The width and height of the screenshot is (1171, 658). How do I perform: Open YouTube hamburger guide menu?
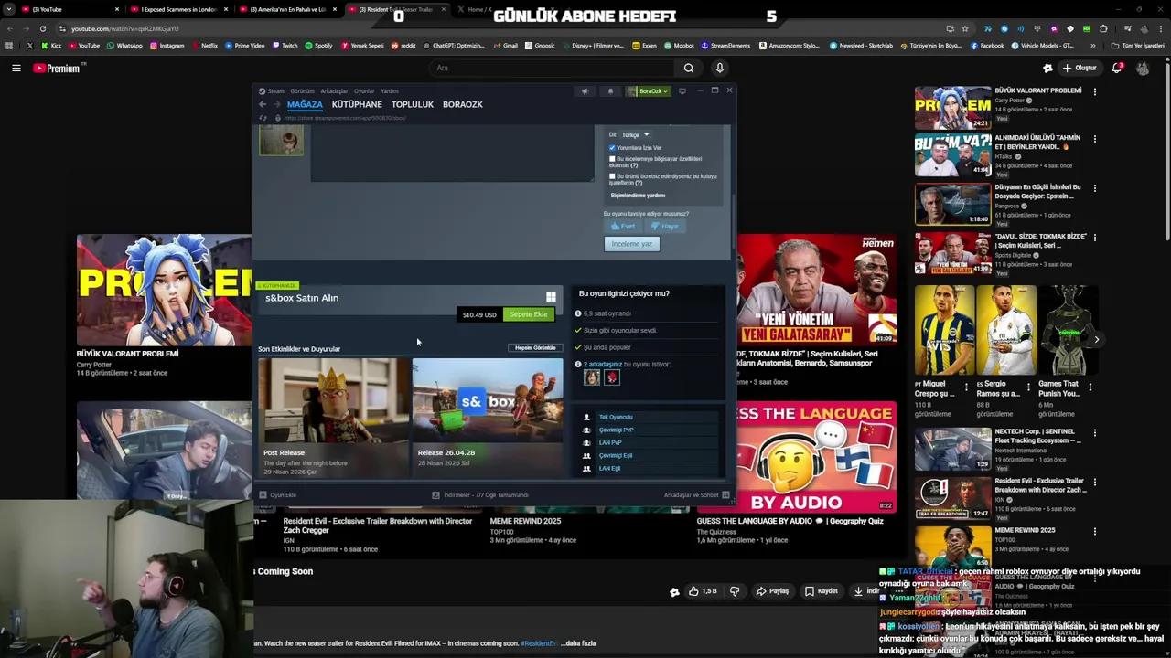(x=16, y=68)
